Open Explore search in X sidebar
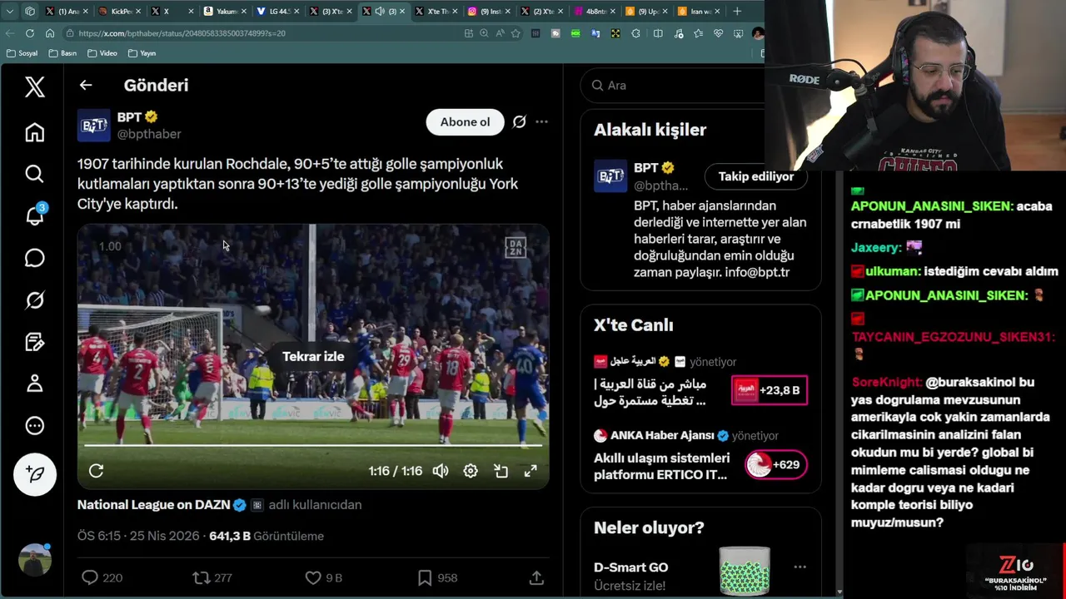 [34, 173]
